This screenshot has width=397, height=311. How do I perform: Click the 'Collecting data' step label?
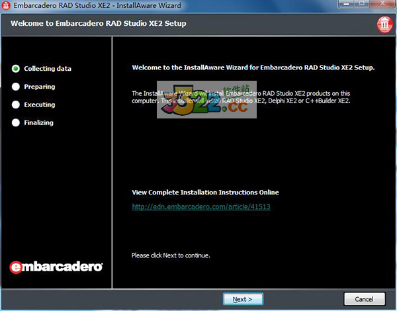pyautogui.click(x=48, y=69)
